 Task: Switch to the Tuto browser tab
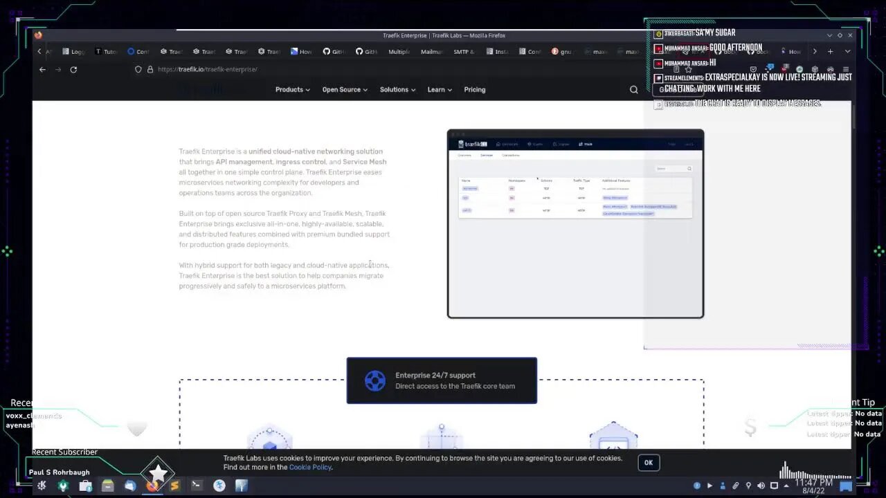click(106, 51)
